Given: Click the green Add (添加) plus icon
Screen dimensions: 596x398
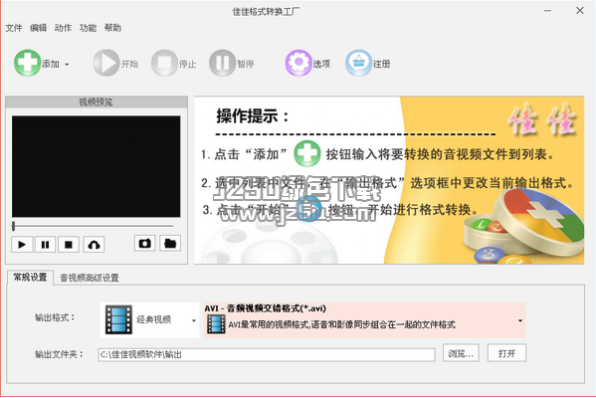Looking at the screenshot, I should pos(27,63).
